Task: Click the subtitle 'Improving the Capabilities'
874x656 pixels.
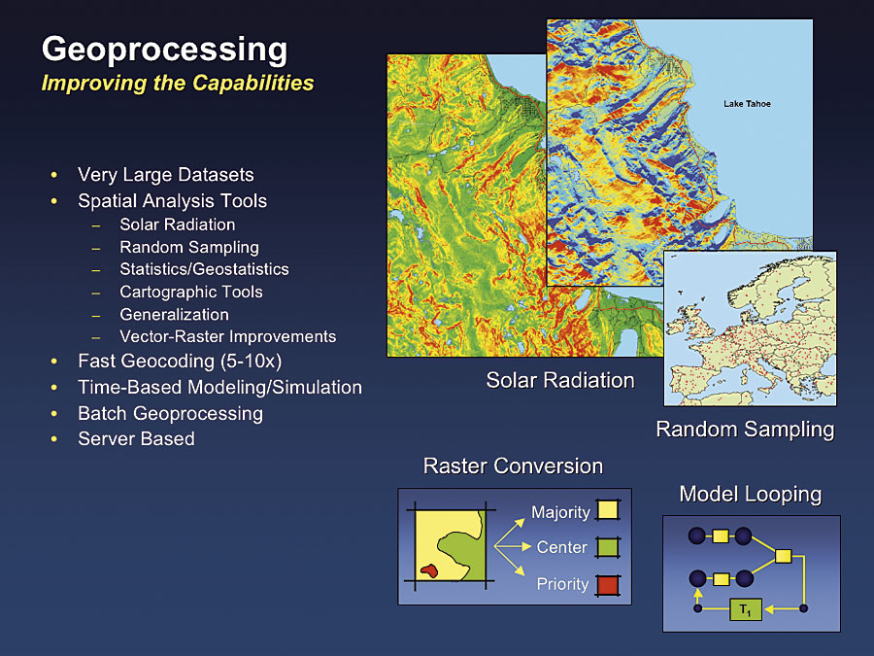Action: (x=178, y=84)
